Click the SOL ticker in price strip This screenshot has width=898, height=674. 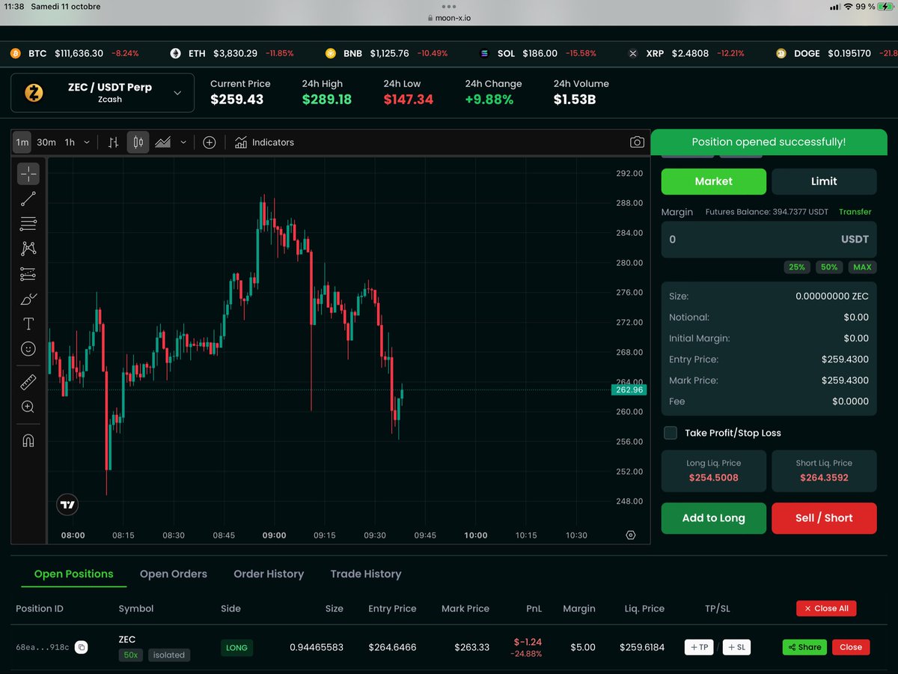(x=537, y=54)
